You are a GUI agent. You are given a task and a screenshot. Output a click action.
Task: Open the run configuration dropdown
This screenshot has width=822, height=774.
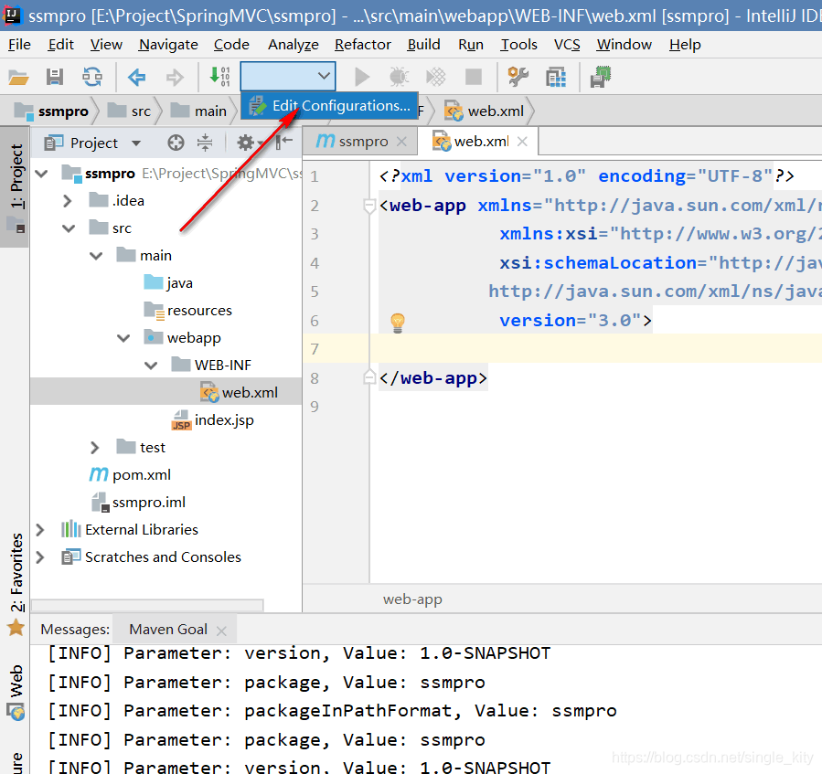coord(288,77)
